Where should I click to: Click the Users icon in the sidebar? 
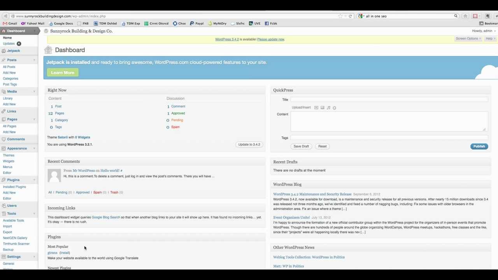coord(4,206)
